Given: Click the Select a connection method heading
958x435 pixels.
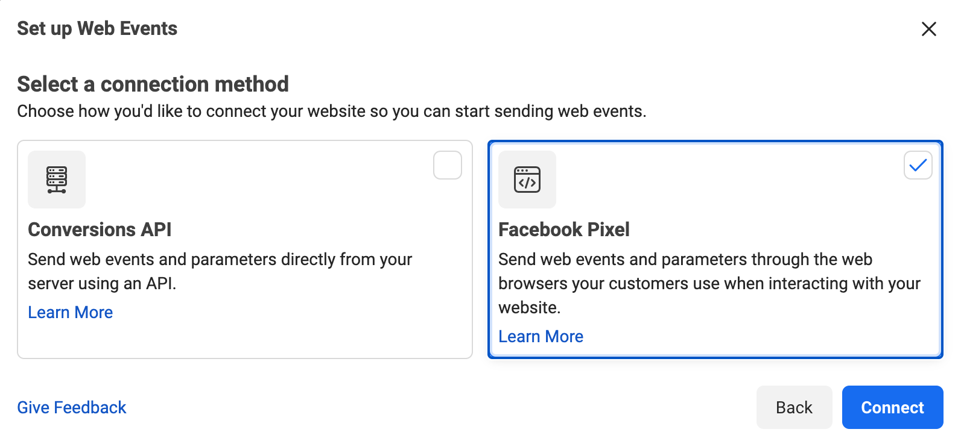Looking at the screenshot, I should pyautogui.click(x=153, y=84).
